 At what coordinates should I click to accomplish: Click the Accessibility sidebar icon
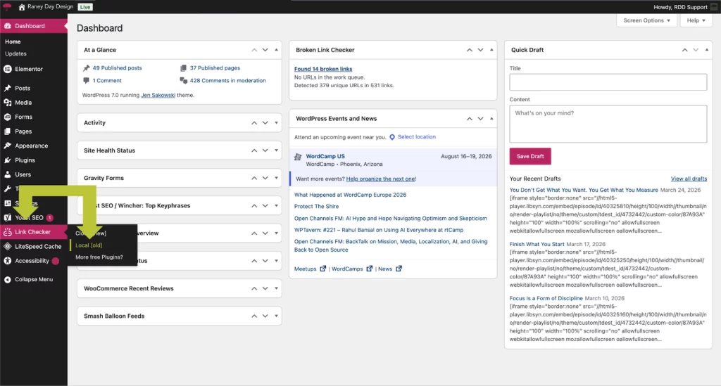point(7,261)
